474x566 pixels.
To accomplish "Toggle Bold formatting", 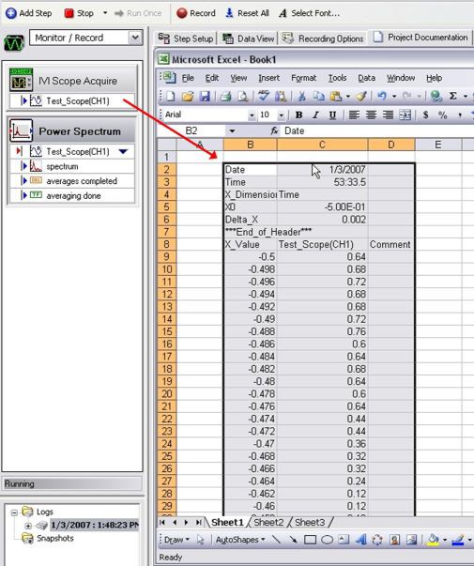I will 298,115.
